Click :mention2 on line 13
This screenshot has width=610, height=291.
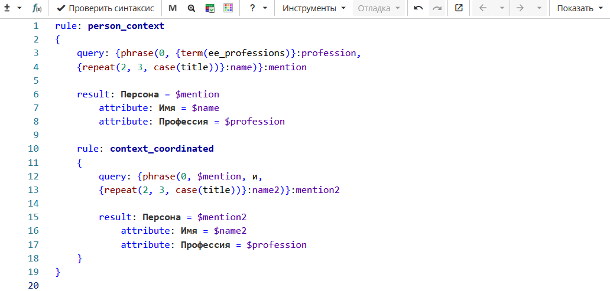[x=316, y=191]
